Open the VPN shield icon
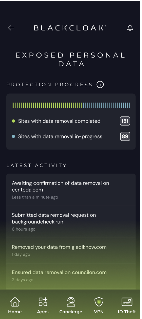142x319 pixels. [99, 302]
